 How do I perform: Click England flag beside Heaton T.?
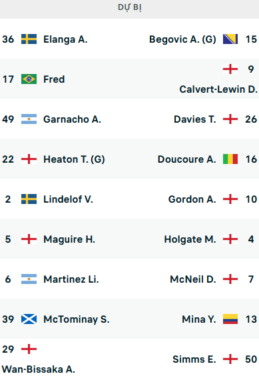tap(29, 159)
